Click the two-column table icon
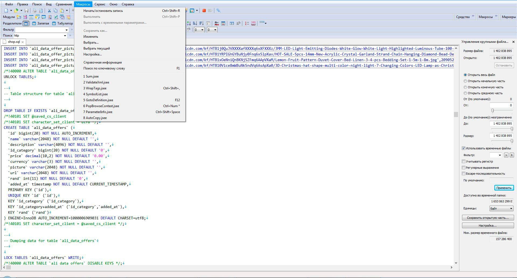The width and height of the screenshot is (517, 278). pos(232,23)
